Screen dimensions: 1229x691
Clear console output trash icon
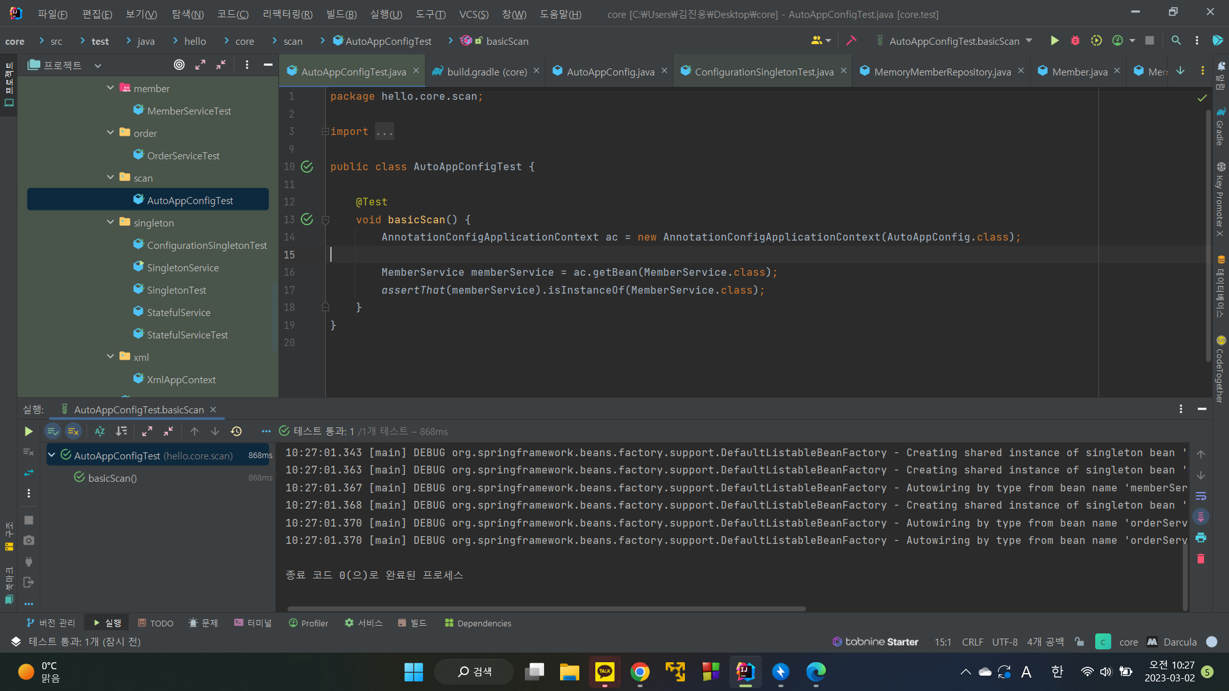[x=1201, y=559]
